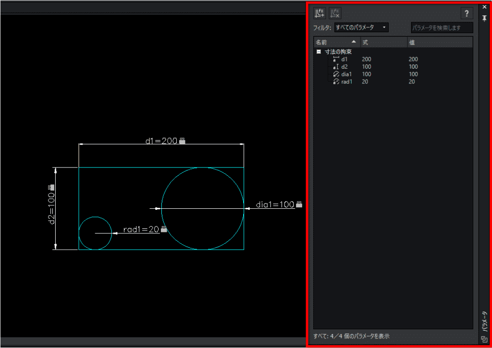Collapse the 寸法の拘束 tree group
492x348 pixels.
pos(319,52)
